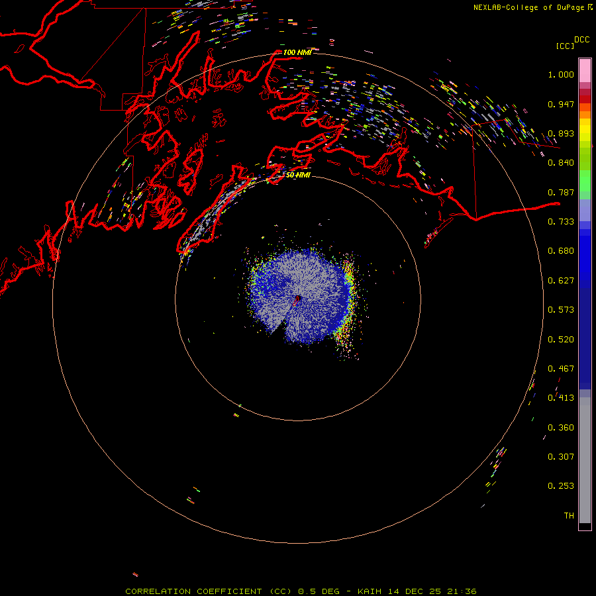Click the 1.000 scale value

point(561,74)
